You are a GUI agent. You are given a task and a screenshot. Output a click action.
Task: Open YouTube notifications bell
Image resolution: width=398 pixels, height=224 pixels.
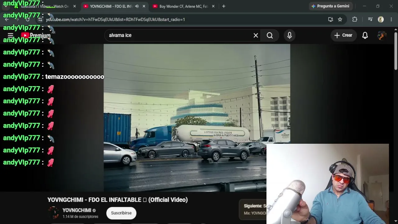click(365, 35)
